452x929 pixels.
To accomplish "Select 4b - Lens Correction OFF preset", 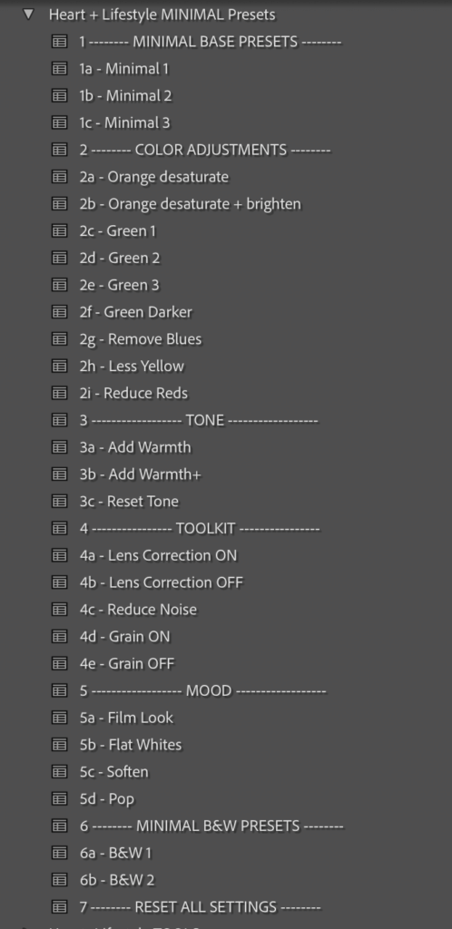I will (x=162, y=583).
